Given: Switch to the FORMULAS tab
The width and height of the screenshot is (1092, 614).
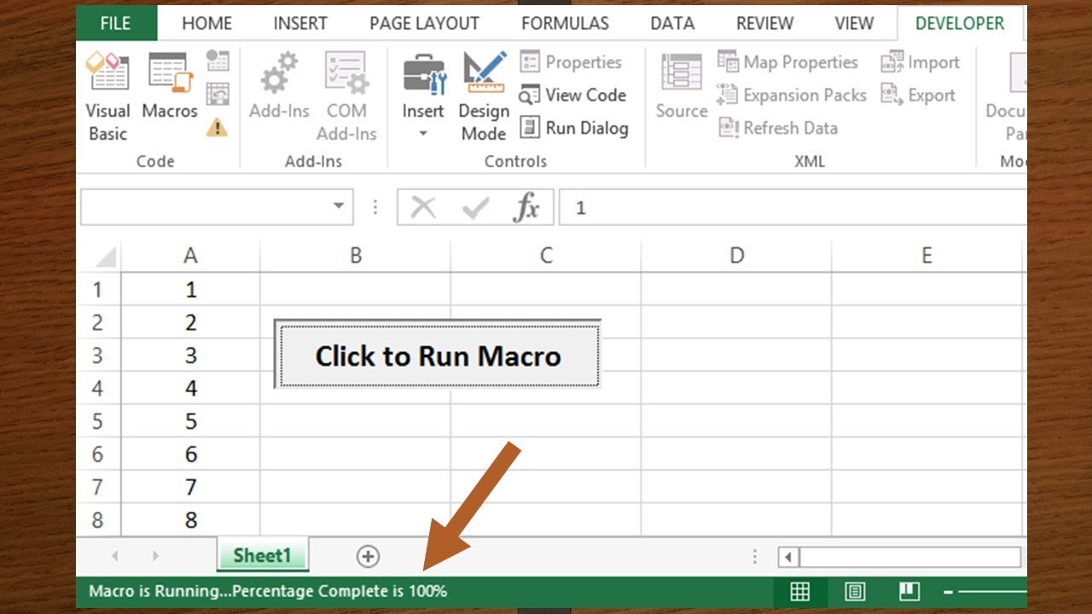Looking at the screenshot, I should coord(566,23).
